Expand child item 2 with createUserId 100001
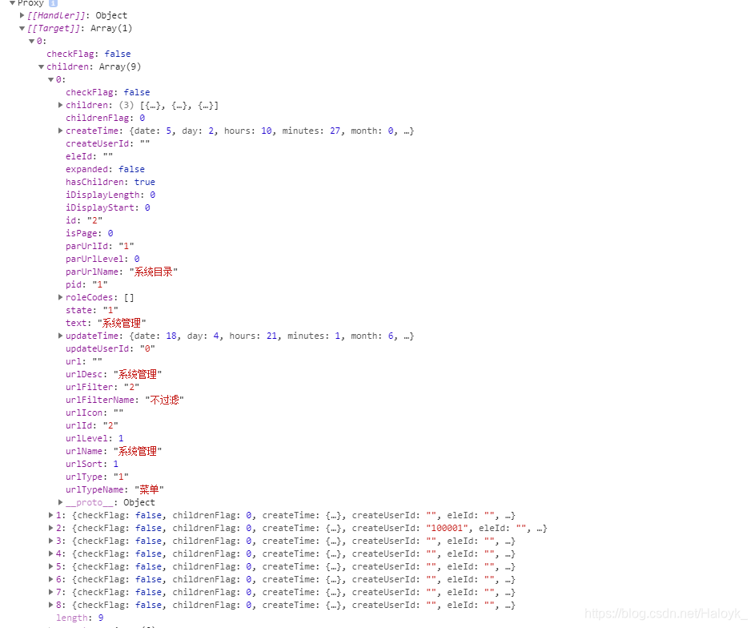 [x=50, y=528]
